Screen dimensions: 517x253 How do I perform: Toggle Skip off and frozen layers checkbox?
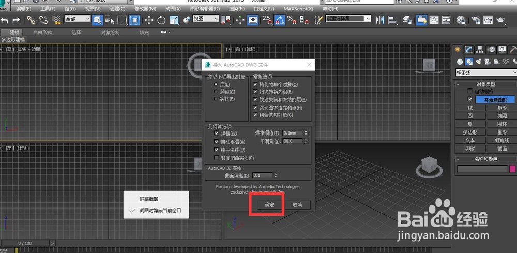coord(255,99)
